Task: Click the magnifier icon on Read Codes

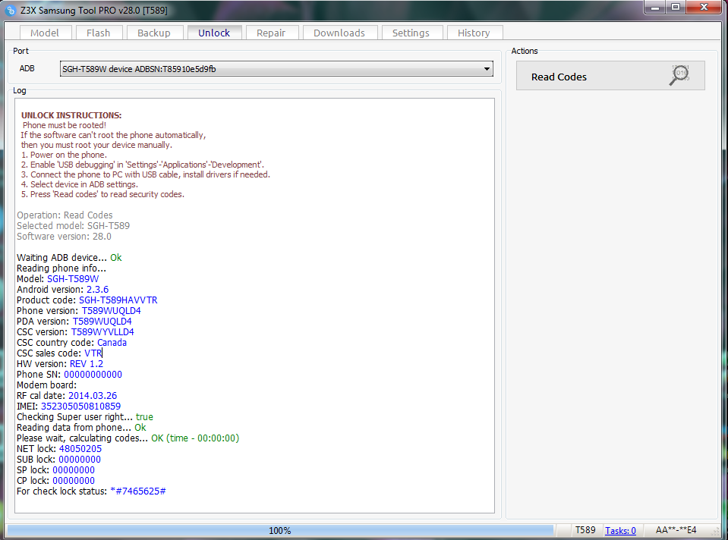Action: pyautogui.click(x=679, y=75)
